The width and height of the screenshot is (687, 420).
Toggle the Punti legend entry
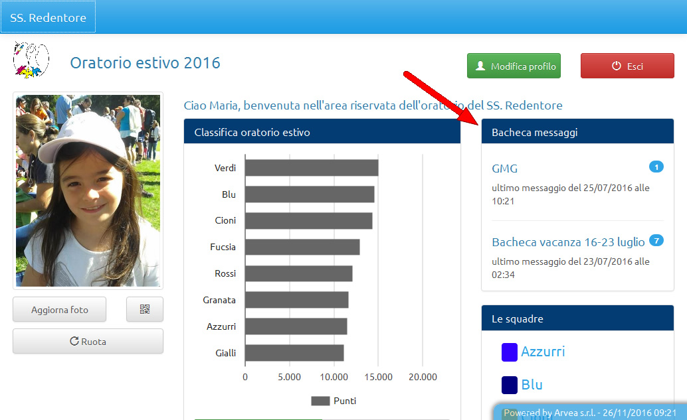[x=334, y=401]
